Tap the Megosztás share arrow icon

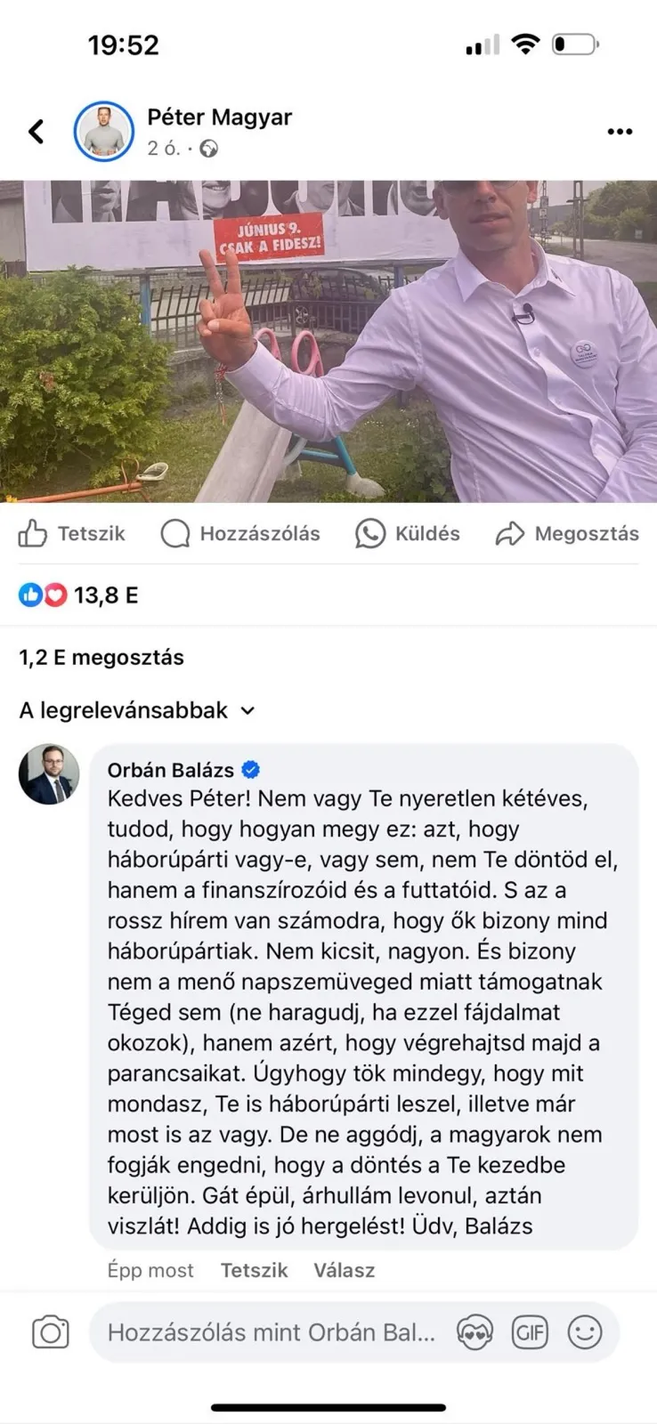[510, 533]
